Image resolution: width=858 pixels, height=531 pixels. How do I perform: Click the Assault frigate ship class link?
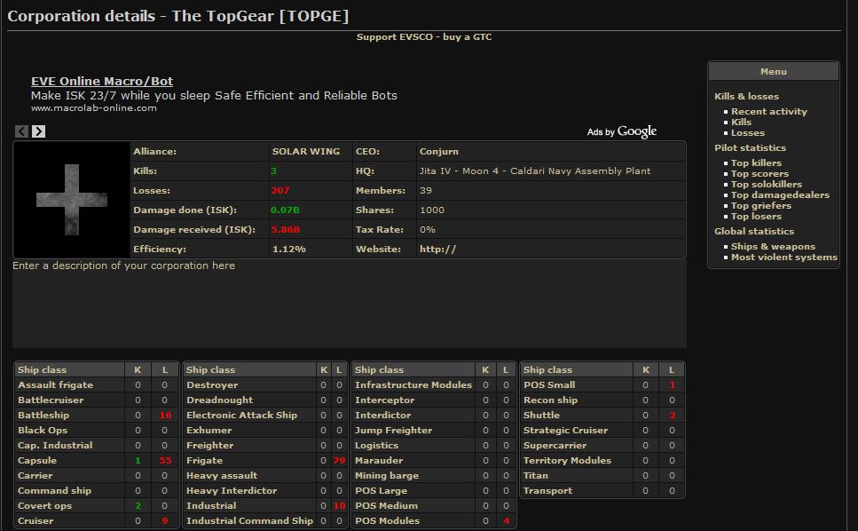[55, 384]
